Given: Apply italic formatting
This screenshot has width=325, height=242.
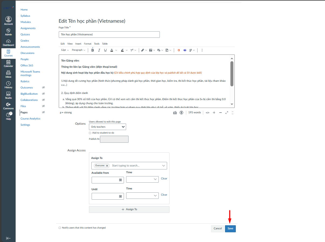Looking at the screenshot, I should pyautogui.click(x=99, y=50).
